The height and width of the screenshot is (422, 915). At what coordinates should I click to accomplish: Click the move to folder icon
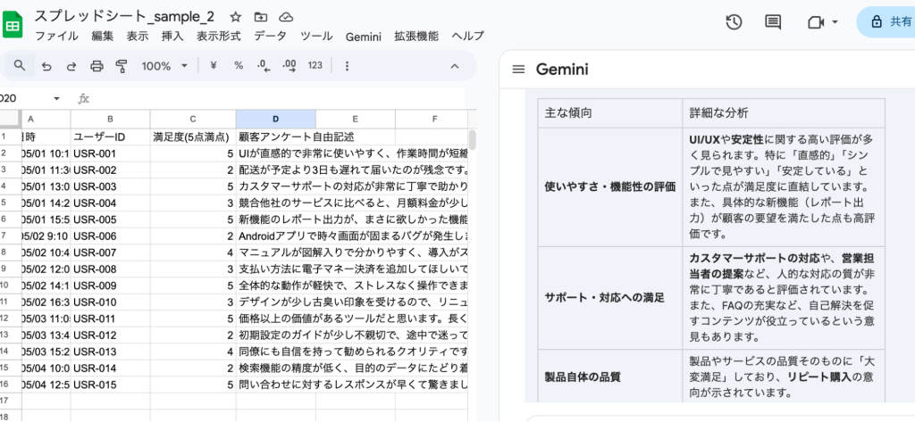[261, 16]
